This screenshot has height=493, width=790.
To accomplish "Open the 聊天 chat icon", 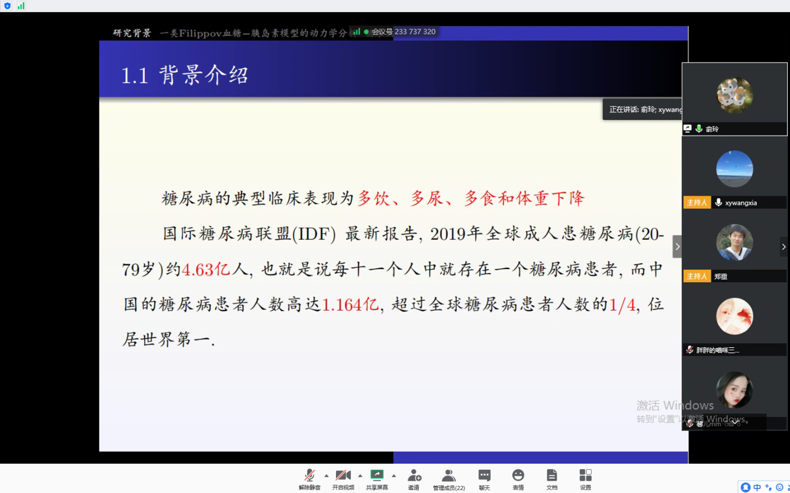I will click(x=484, y=476).
